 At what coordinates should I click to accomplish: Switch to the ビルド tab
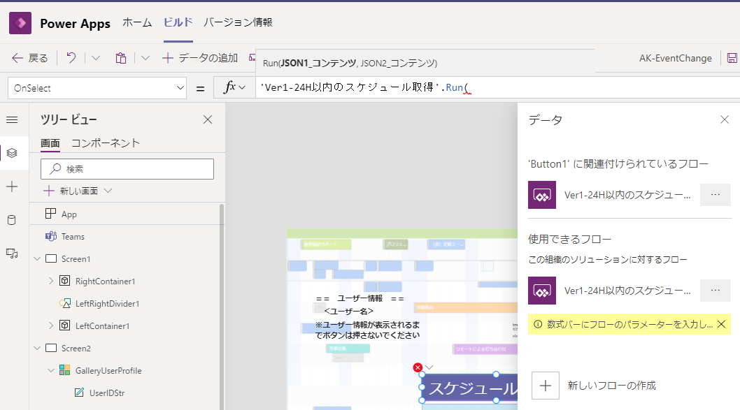tap(177, 22)
